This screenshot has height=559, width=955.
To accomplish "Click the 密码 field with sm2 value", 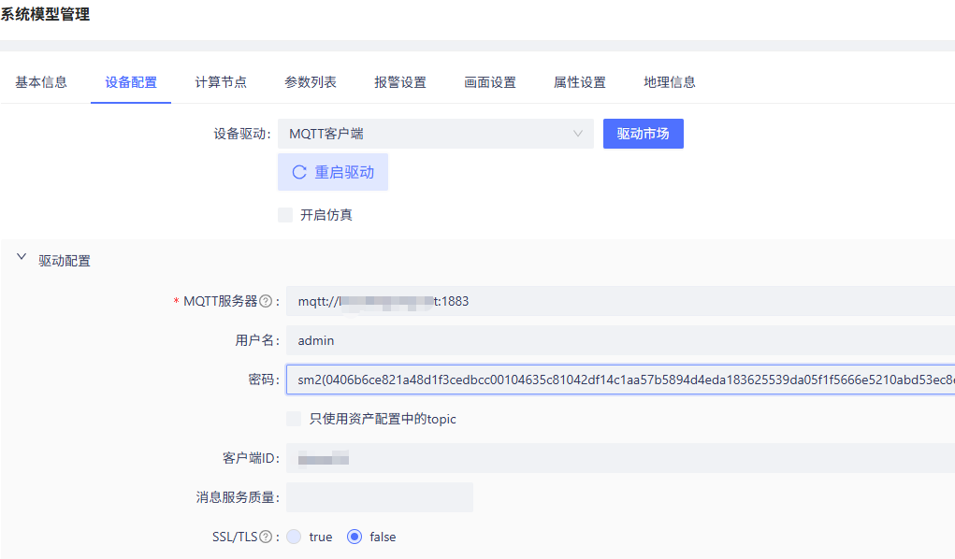I will coord(621,380).
